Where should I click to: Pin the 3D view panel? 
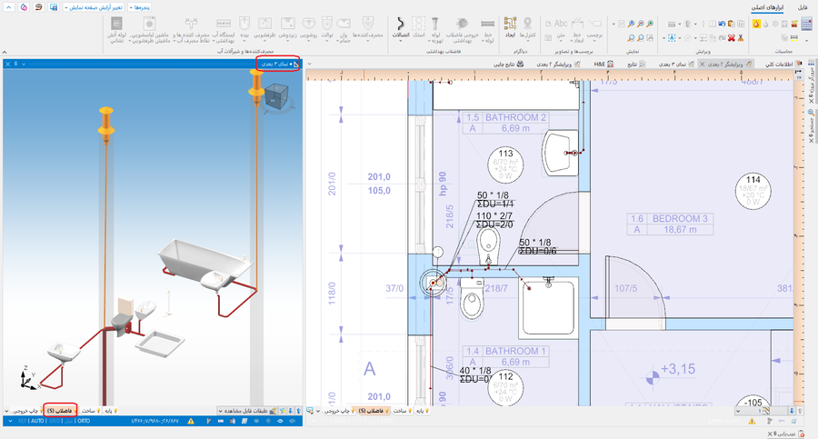tap(16, 65)
